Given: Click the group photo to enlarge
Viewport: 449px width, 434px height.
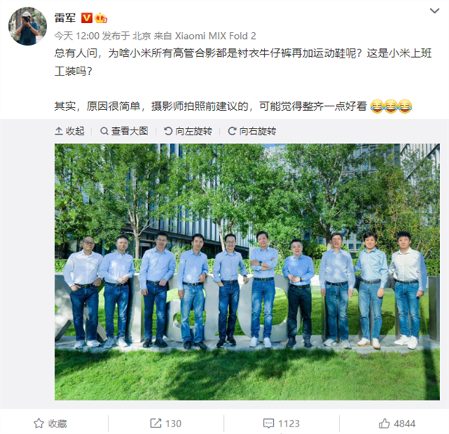Looking at the screenshot, I should 247,272.
